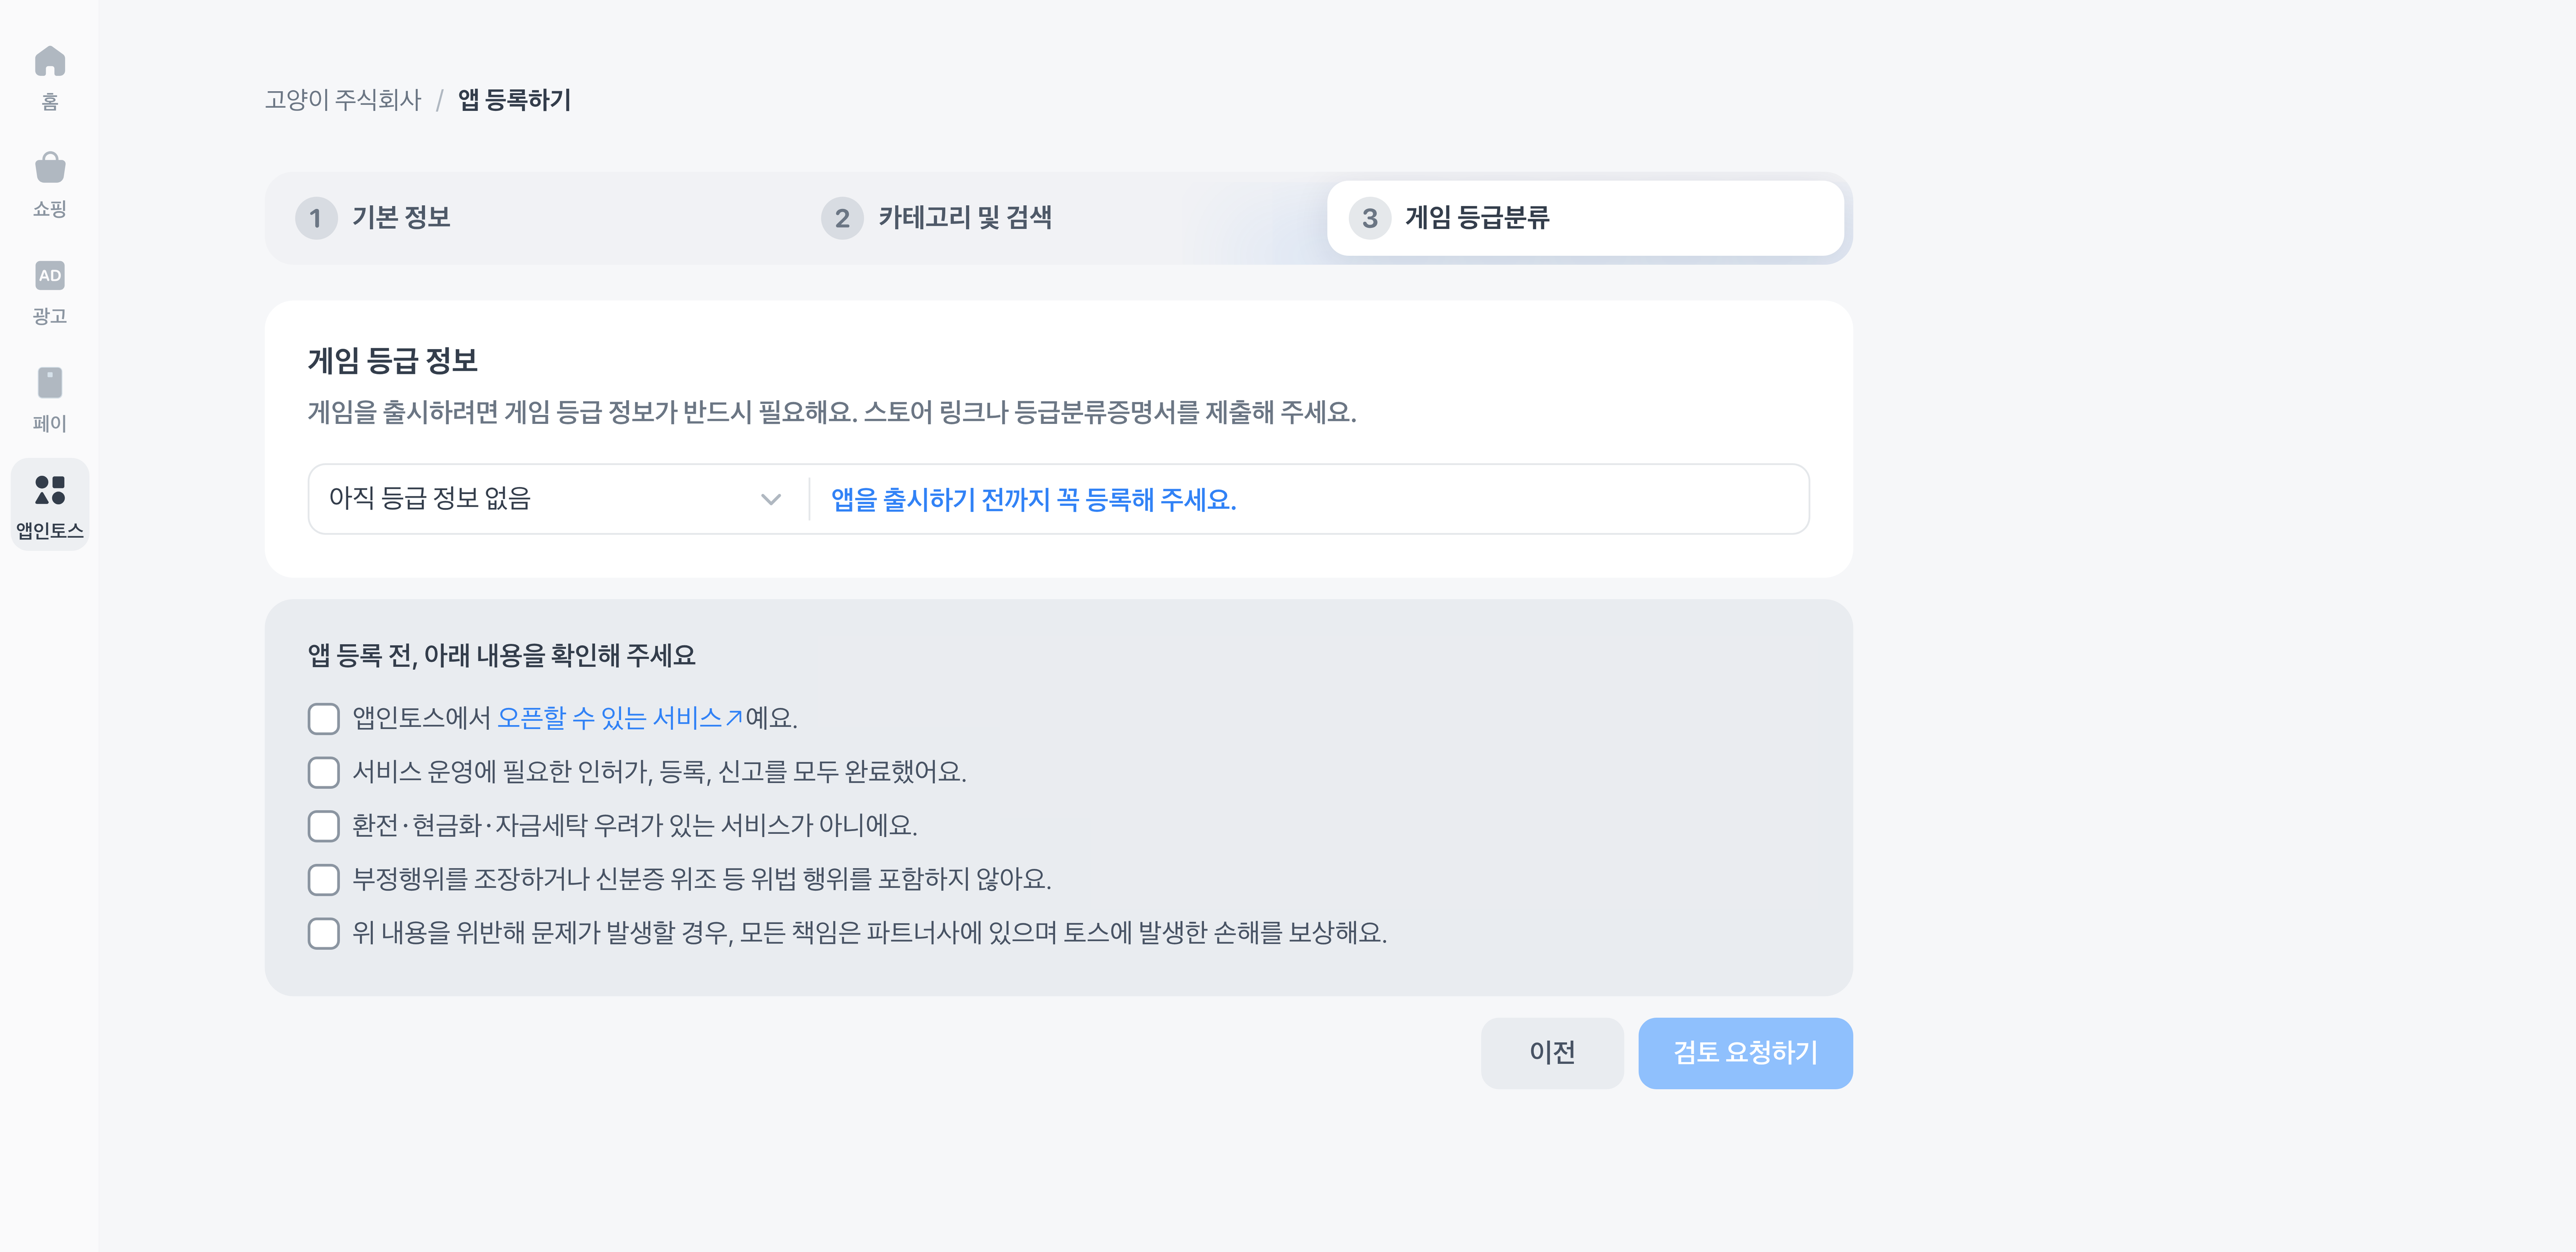The height and width of the screenshot is (1252, 2576).
Task: Open the 홈 home icon in sidebar
Action: click(x=50, y=63)
